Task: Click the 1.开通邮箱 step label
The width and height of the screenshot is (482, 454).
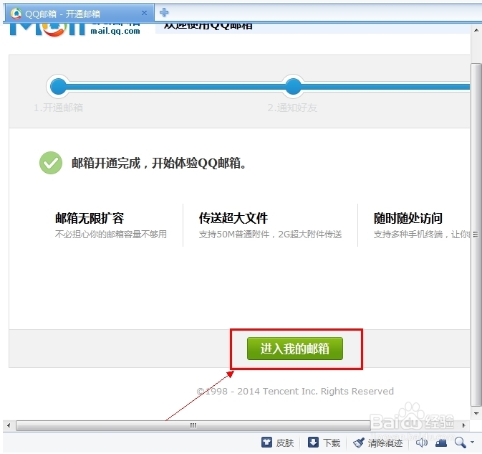Action: click(x=59, y=108)
